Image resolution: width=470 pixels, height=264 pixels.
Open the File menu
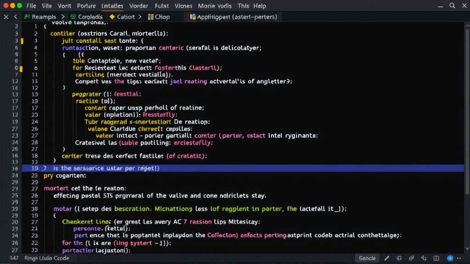pos(31,6)
